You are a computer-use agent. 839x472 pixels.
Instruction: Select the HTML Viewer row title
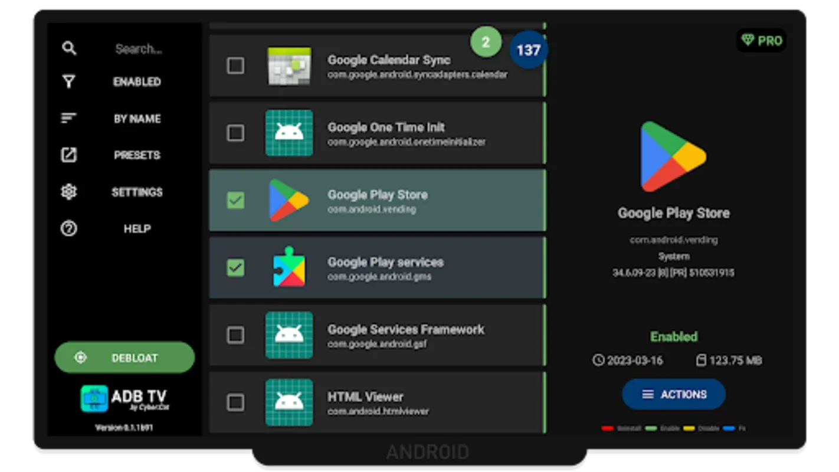(366, 396)
